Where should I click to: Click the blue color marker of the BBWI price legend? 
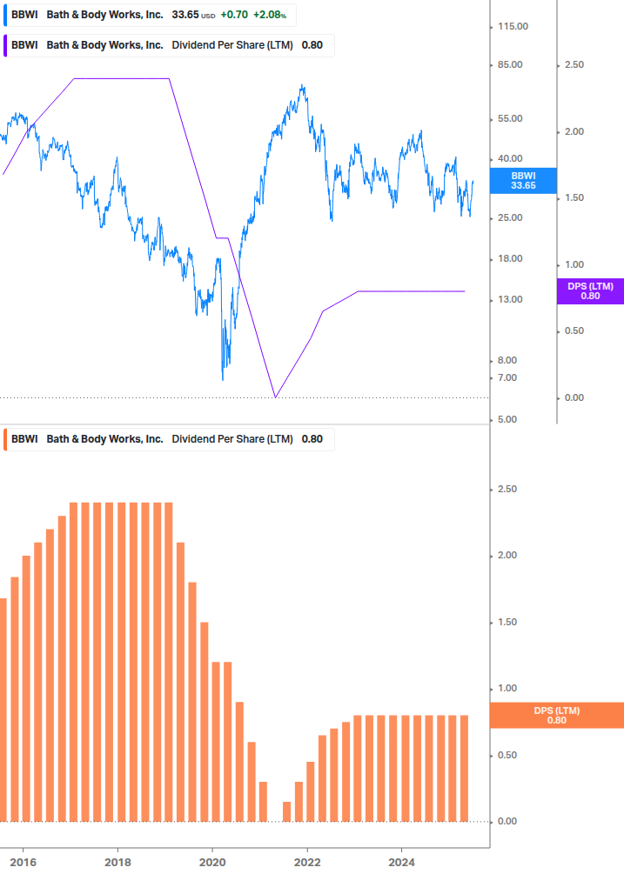pyautogui.click(x=5, y=15)
